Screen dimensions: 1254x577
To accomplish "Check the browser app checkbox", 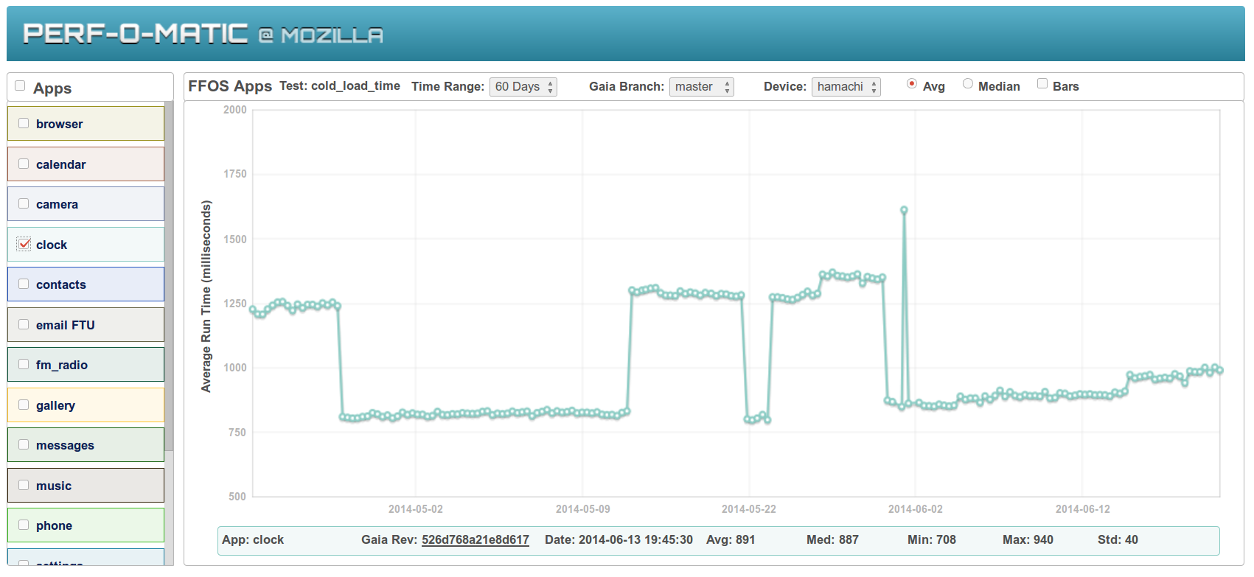I will click(24, 123).
